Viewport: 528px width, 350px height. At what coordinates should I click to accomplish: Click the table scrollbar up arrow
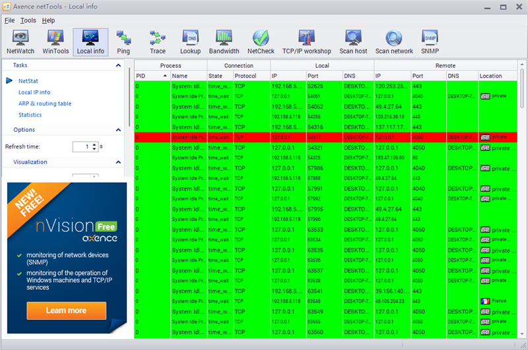coord(522,64)
